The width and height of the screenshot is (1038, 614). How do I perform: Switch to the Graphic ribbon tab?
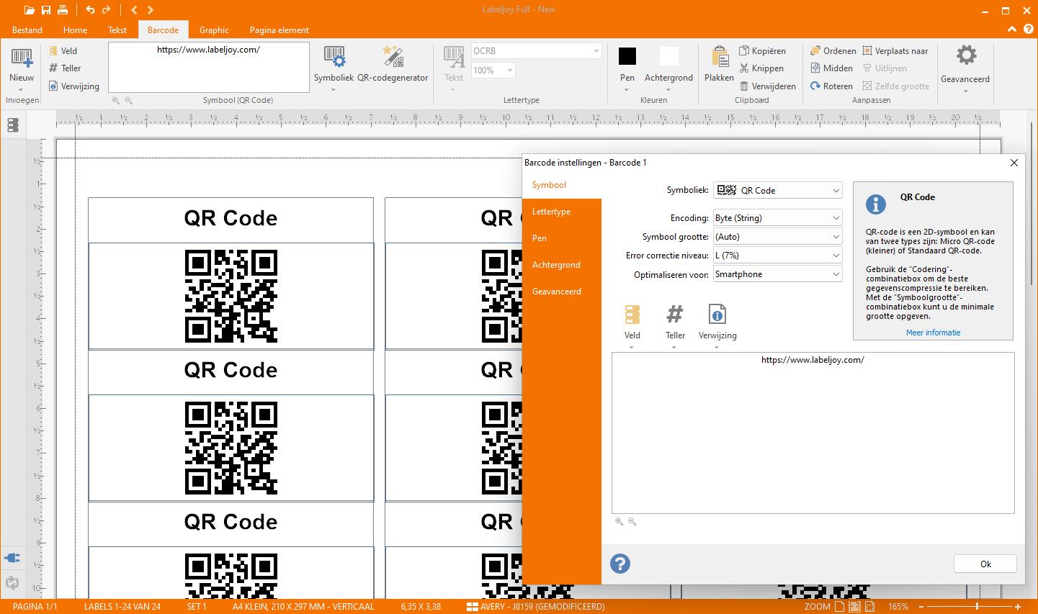click(214, 30)
